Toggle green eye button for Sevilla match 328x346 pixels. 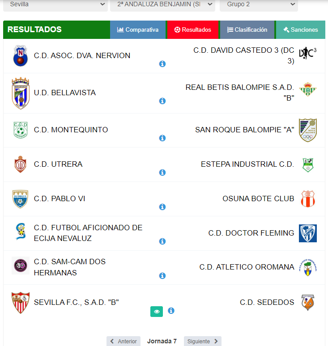tap(157, 312)
